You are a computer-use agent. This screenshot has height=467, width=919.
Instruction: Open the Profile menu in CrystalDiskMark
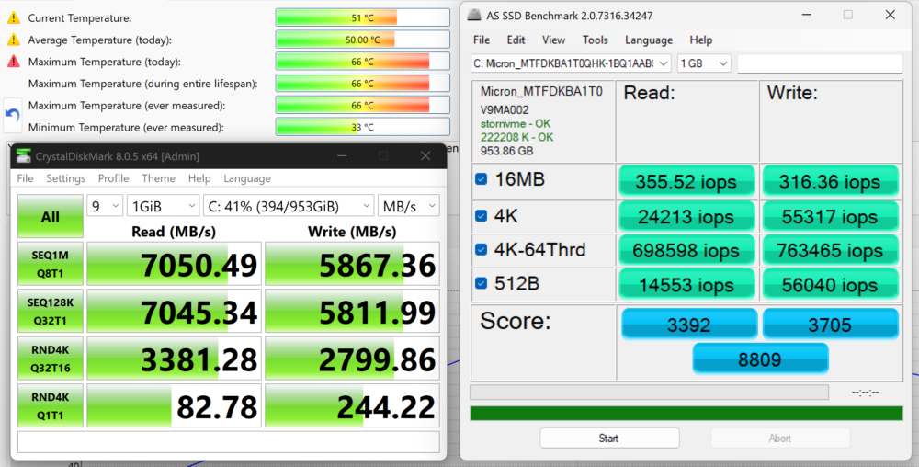point(113,178)
